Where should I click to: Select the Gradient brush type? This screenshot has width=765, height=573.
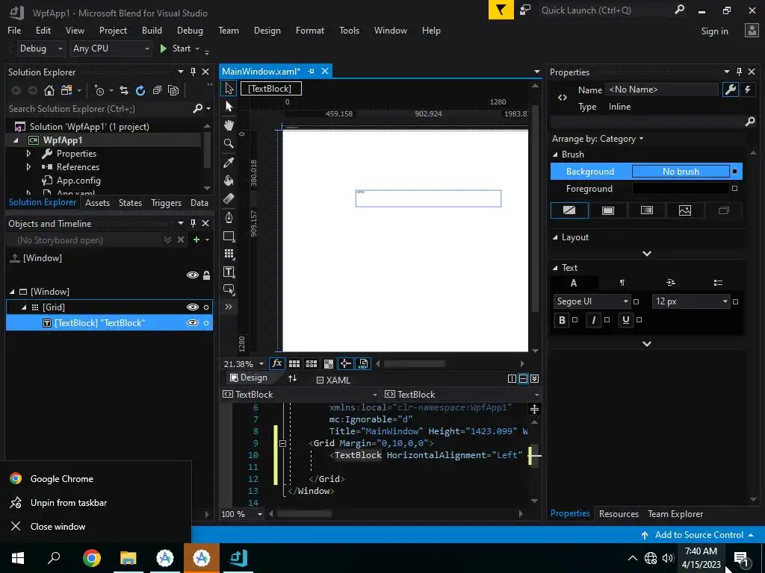click(x=647, y=210)
